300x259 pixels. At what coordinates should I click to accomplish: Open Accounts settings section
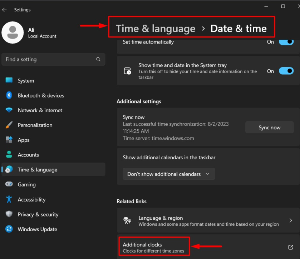click(x=28, y=155)
